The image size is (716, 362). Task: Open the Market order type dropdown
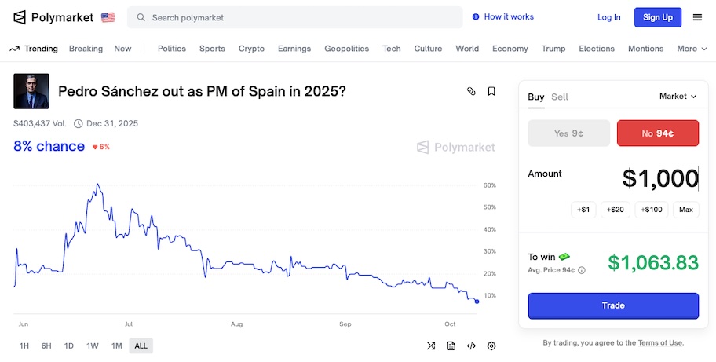point(678,96)
